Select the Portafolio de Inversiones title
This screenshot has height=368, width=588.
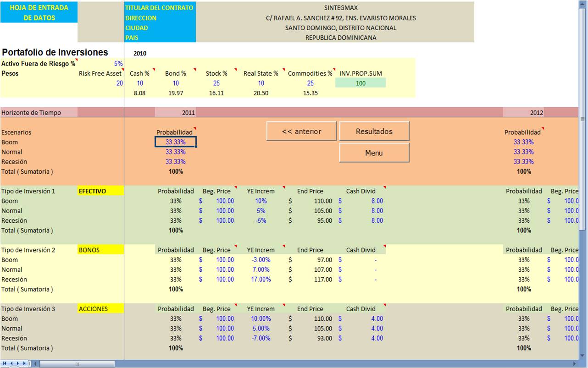point(55,52)
